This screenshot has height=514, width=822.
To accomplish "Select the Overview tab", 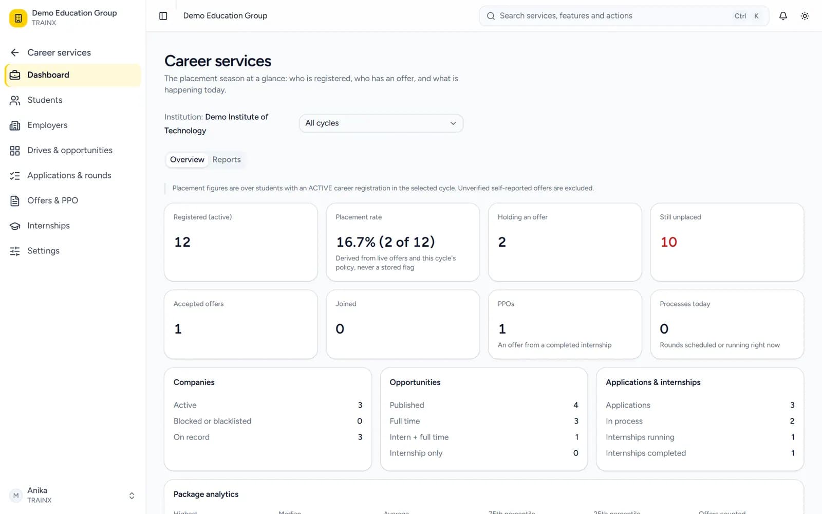I will (187, 159).
